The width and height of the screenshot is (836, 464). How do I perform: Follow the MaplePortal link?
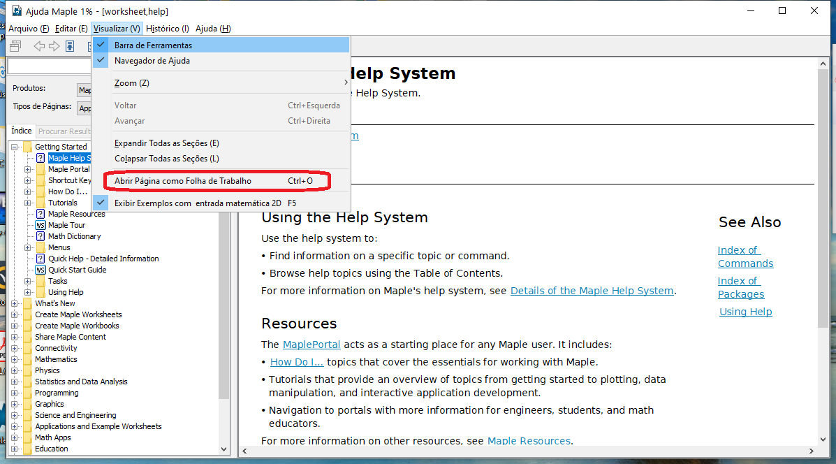311,345
